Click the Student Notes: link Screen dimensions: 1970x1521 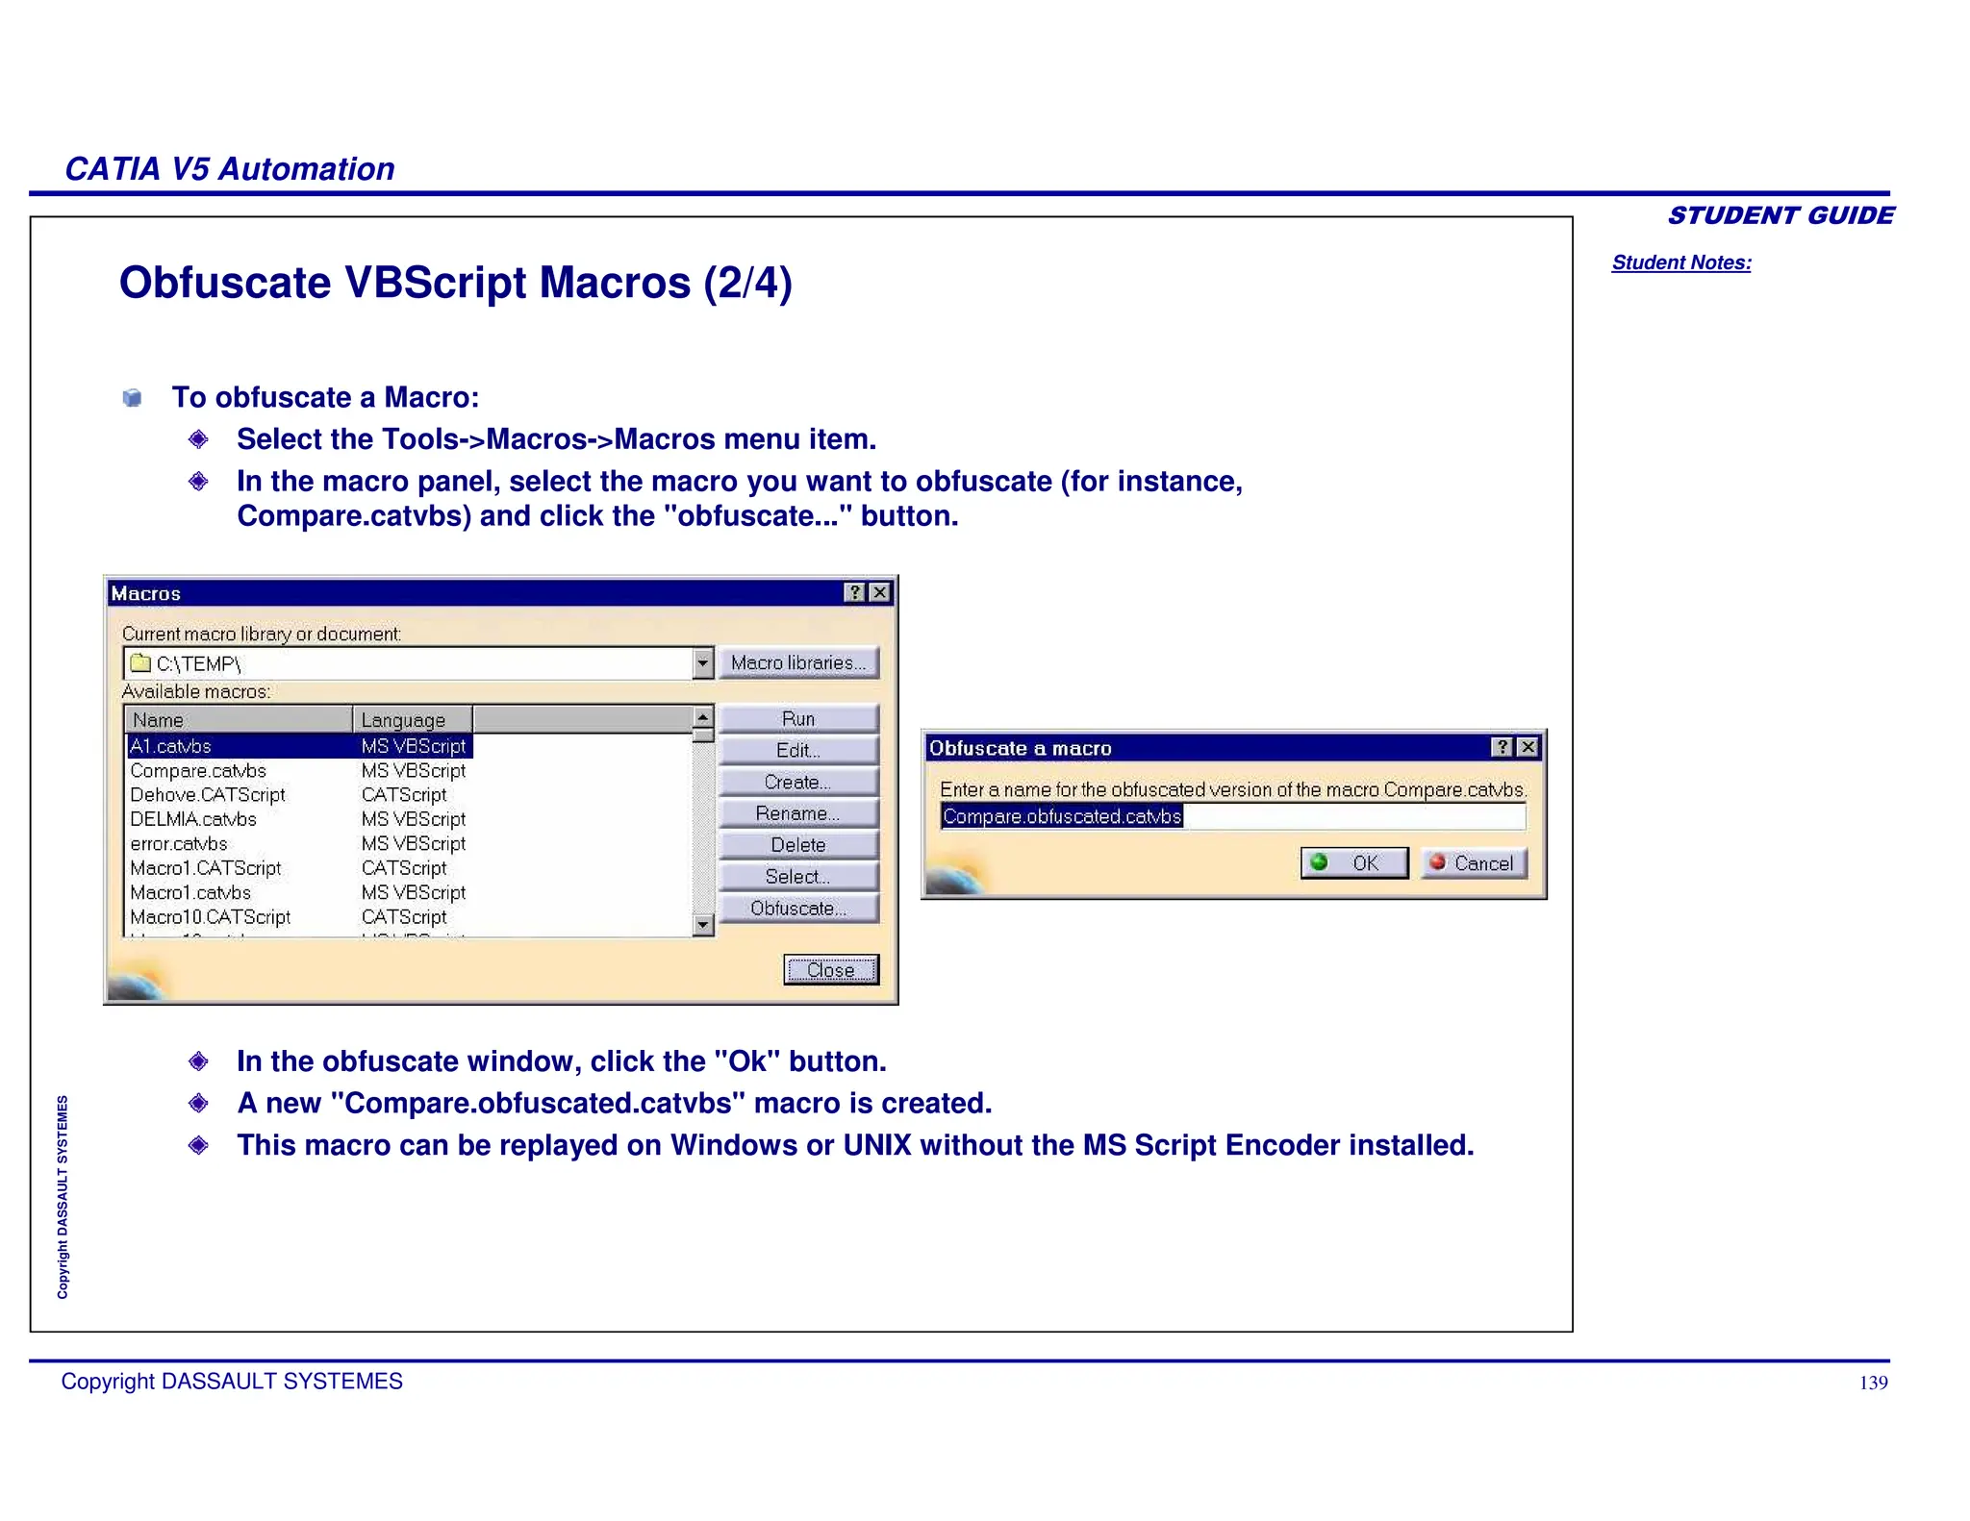[x=1681, y=262]
